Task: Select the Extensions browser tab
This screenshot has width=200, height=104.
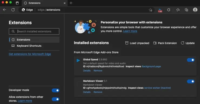Action: (45, 3)
